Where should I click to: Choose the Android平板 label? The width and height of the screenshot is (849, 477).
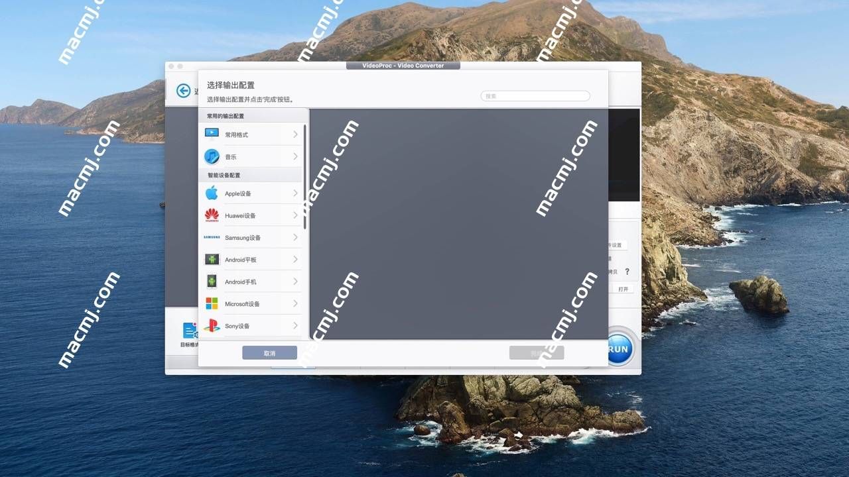(x=240, y=260)
